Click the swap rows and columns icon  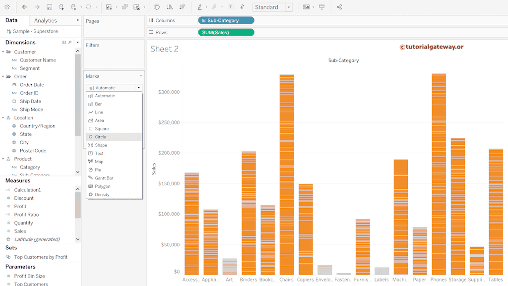[157, 7]
